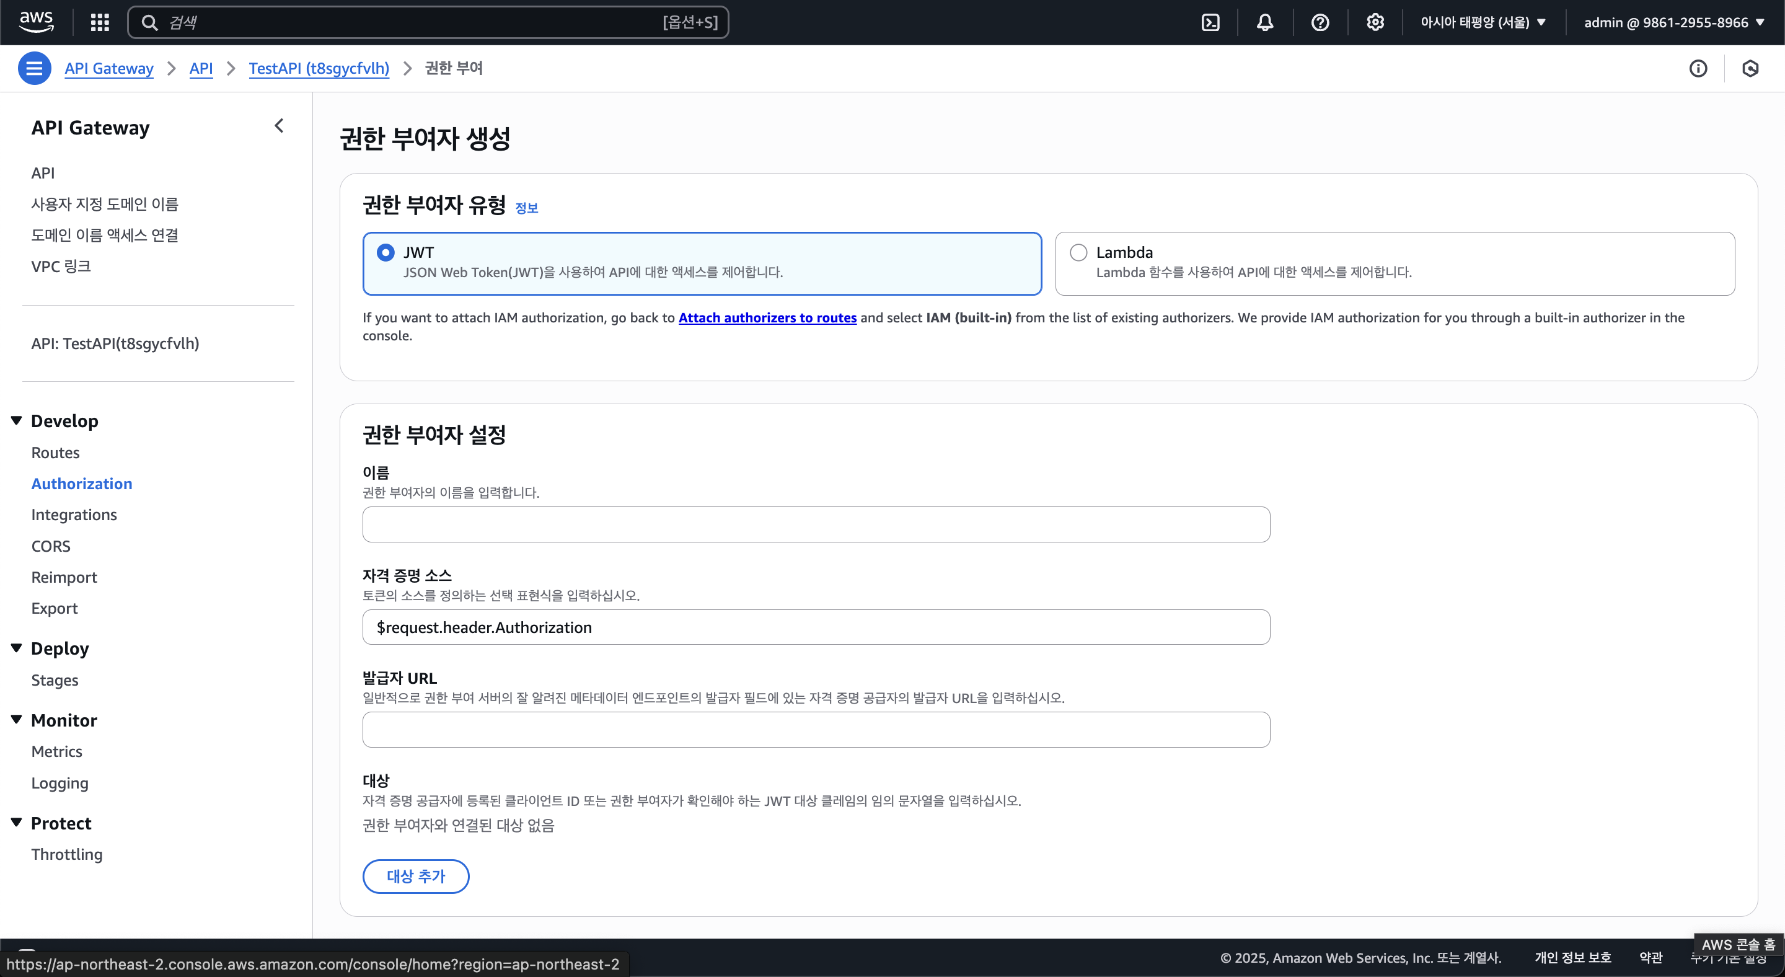Follow Attach authorizers to routes link
Viewport: 1785px width, 977px height.
pyautogui.click(x=767, y=317)
